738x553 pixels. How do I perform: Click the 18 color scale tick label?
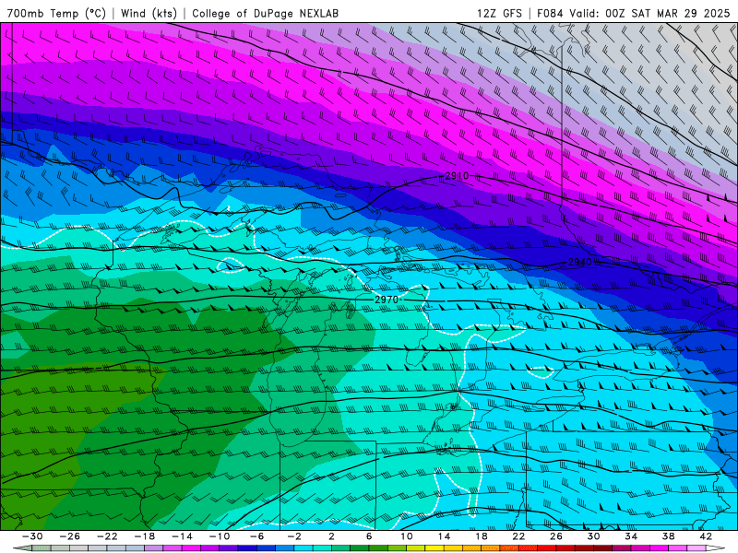pyautogui.click(x=481, y=536)
